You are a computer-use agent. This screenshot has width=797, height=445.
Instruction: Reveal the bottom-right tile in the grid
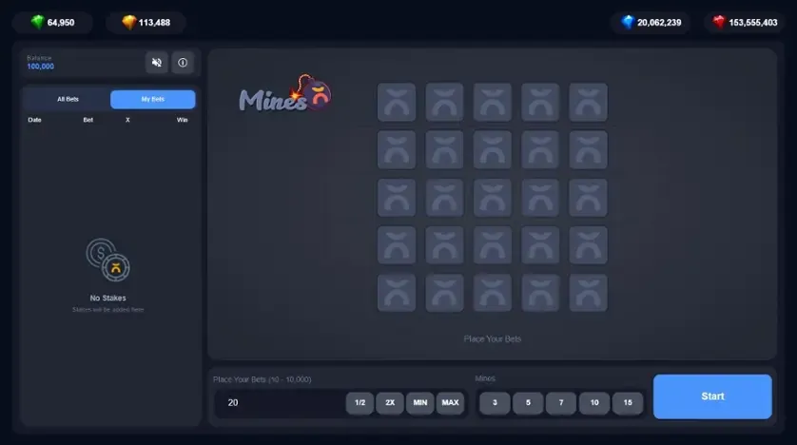[x=588, y=293]
